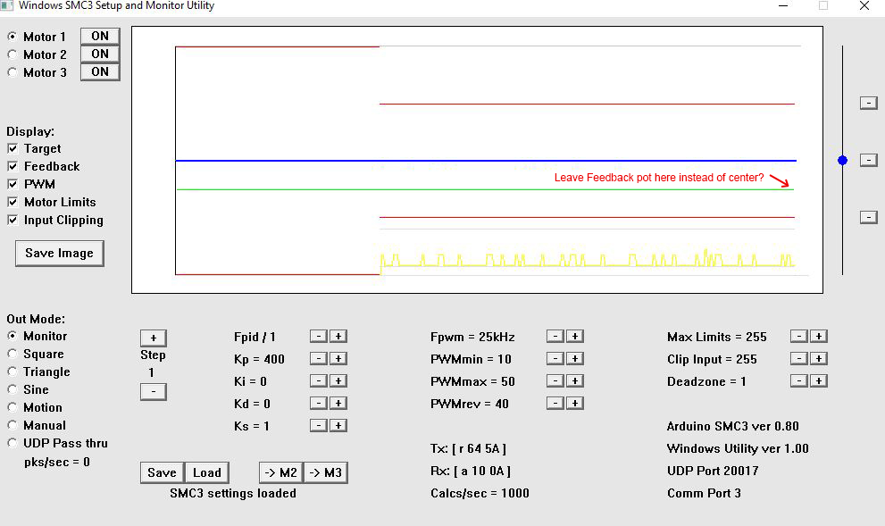Increase the Max Limits value
Screen dimensions: 885x526
818,337
